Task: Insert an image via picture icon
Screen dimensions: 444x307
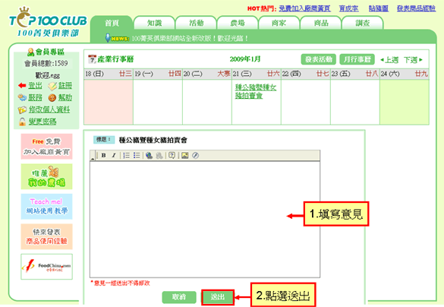Action: coord(185,155)
